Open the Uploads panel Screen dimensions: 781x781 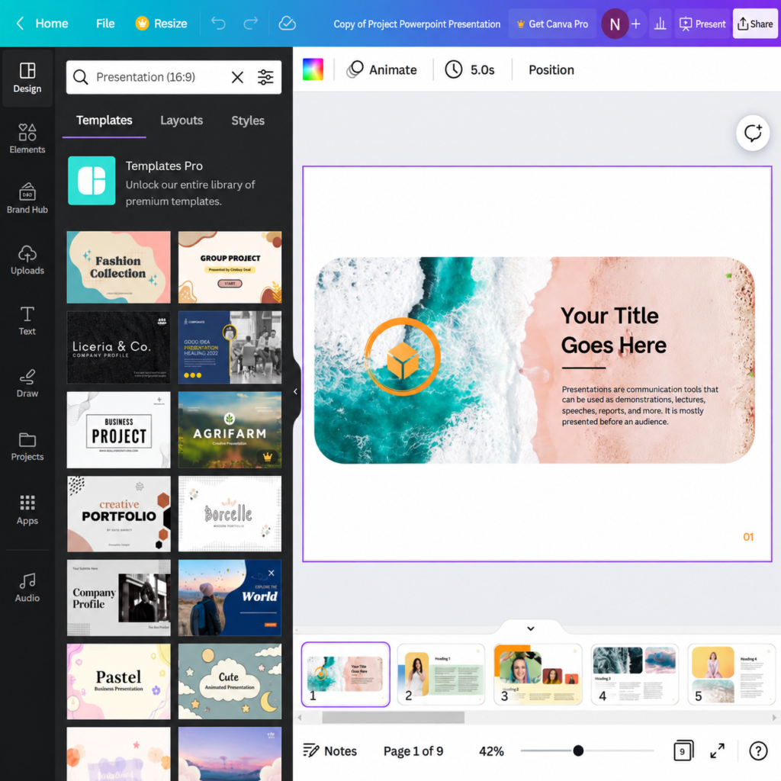point(27,260)
